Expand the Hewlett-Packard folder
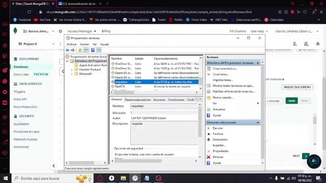326x183 pixels. pyautogui.click(x=72, y=70)
